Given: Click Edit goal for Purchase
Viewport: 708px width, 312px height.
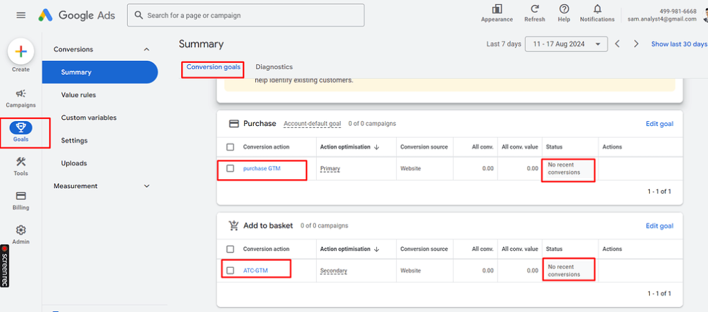Looking at the screenshot, I should coord(659,124).
